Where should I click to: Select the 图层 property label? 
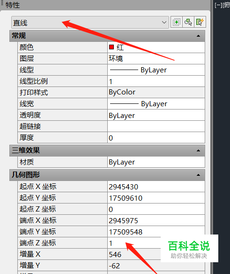(26, 59)
